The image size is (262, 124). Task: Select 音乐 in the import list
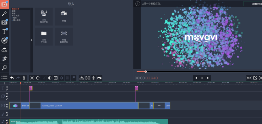click(14, 13)
